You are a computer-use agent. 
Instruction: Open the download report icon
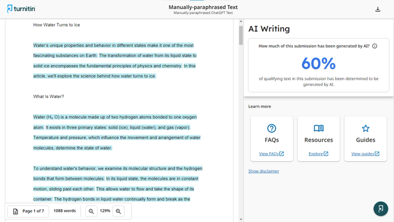click(x=377, y=8)
